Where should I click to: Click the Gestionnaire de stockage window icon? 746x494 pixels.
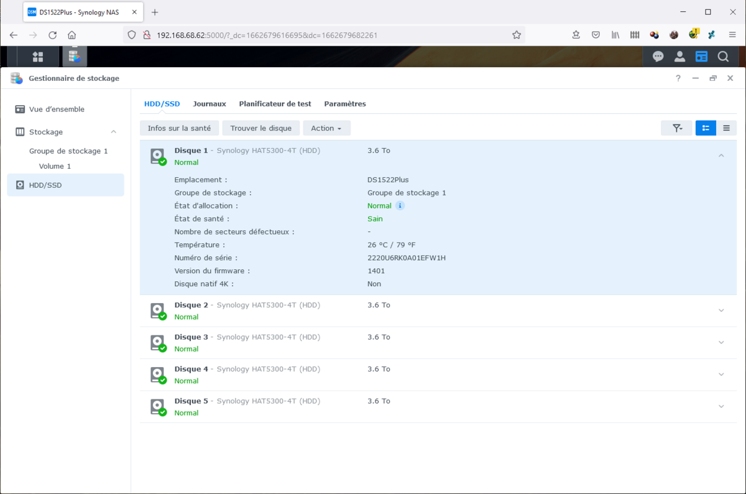[17, 78]
